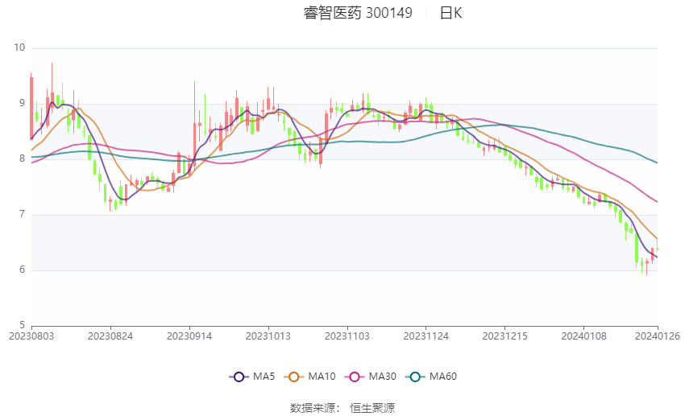Click y-axis value label 6

23,270
